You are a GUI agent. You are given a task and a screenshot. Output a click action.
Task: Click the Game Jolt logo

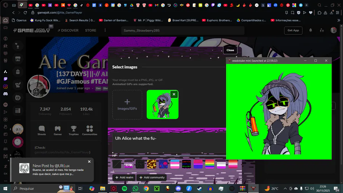click(x=32, y=31)
